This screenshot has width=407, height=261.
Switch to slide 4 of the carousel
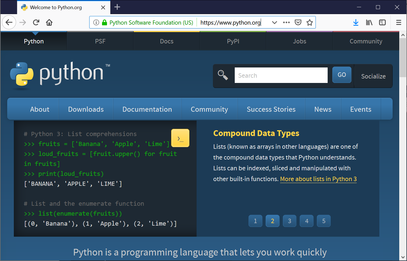[x=307, y=221]
